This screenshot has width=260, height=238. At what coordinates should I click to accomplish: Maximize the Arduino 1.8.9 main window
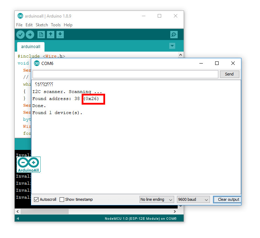point(159,16)
